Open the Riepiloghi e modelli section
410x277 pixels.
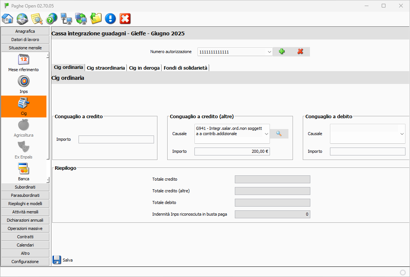click(x=25, y=204)
